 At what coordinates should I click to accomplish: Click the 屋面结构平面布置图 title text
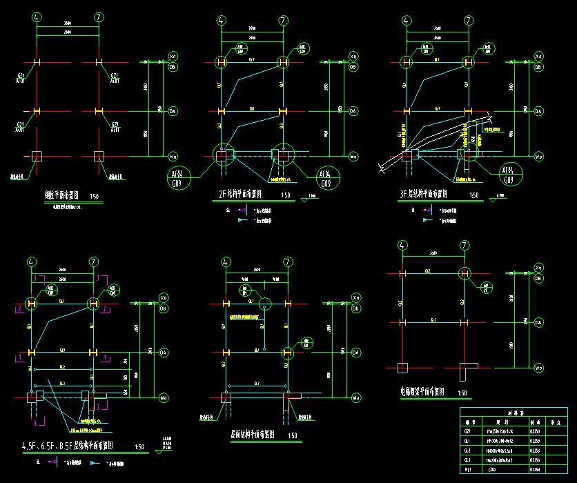click(x=252, y=435)
